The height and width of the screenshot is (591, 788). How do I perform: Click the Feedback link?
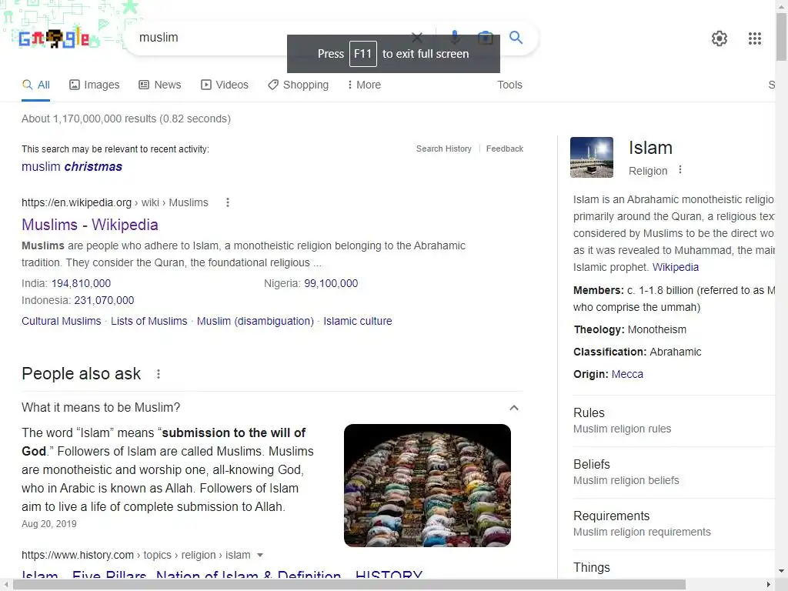tap(505, 149)
